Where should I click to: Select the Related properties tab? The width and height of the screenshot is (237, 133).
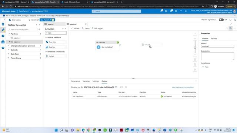[x=214, y=38]
